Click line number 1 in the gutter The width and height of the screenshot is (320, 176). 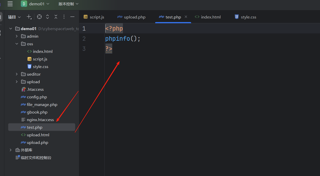[84, 29]
